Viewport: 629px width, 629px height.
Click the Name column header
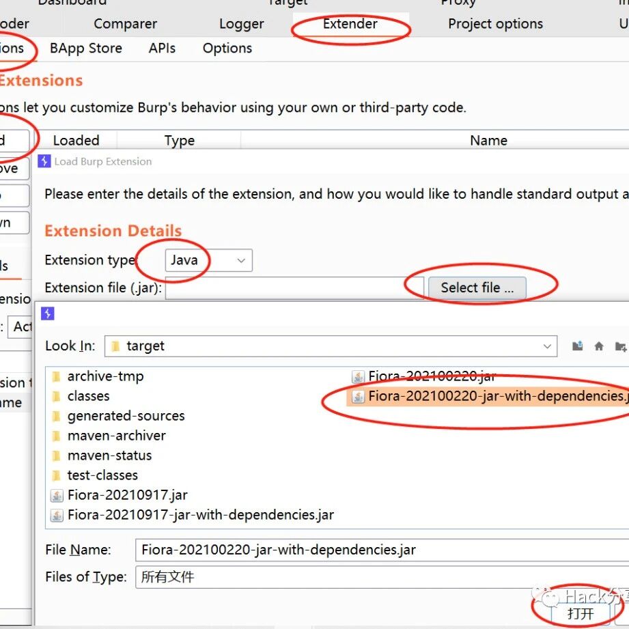(488, 141)
